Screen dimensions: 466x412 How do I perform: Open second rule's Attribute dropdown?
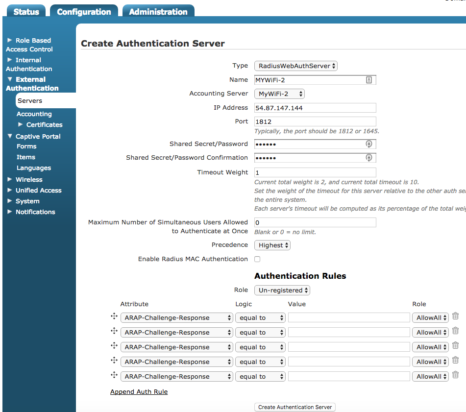177,332
